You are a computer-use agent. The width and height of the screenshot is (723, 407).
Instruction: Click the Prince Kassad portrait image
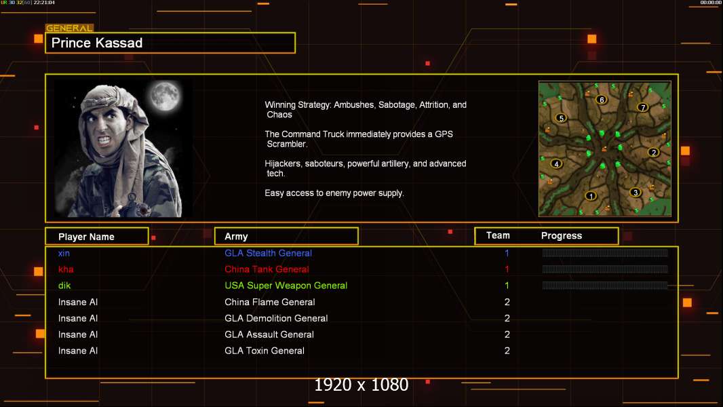tap(123, 149)
